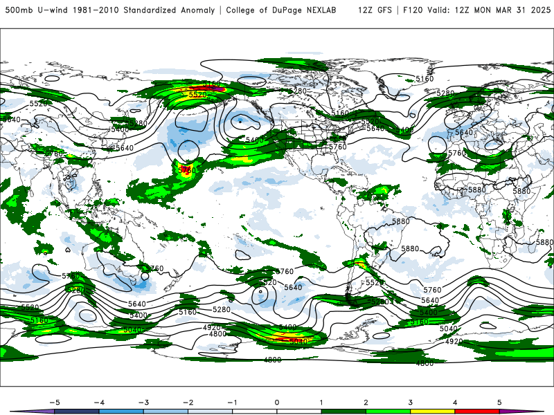This screenshot has width=554, height=415.
Task: Click the yellow 3 to 4 colorbar segment
Action: pyautogui.click(x=432, y=412)
